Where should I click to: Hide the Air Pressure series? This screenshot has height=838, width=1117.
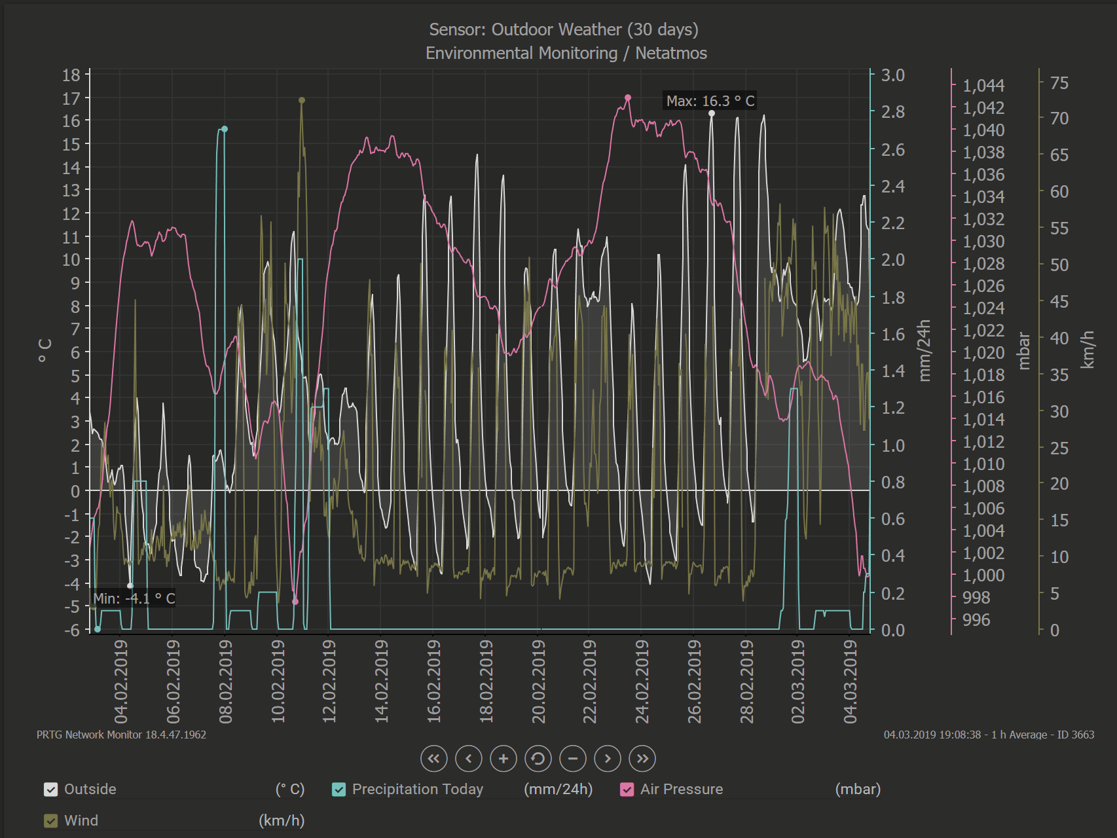coord(627,790)
